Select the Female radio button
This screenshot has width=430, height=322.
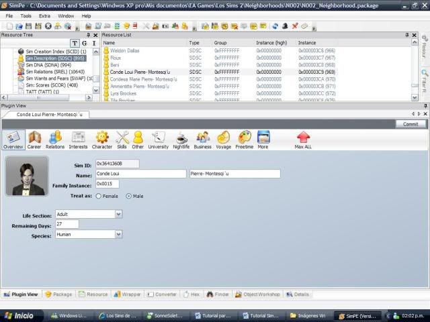(99, 196)
